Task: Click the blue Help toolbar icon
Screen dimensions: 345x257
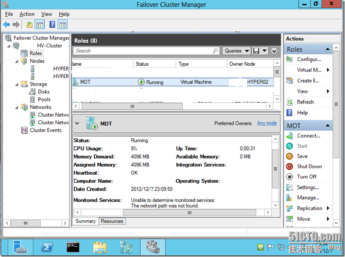Action: [x=52, y=25]
